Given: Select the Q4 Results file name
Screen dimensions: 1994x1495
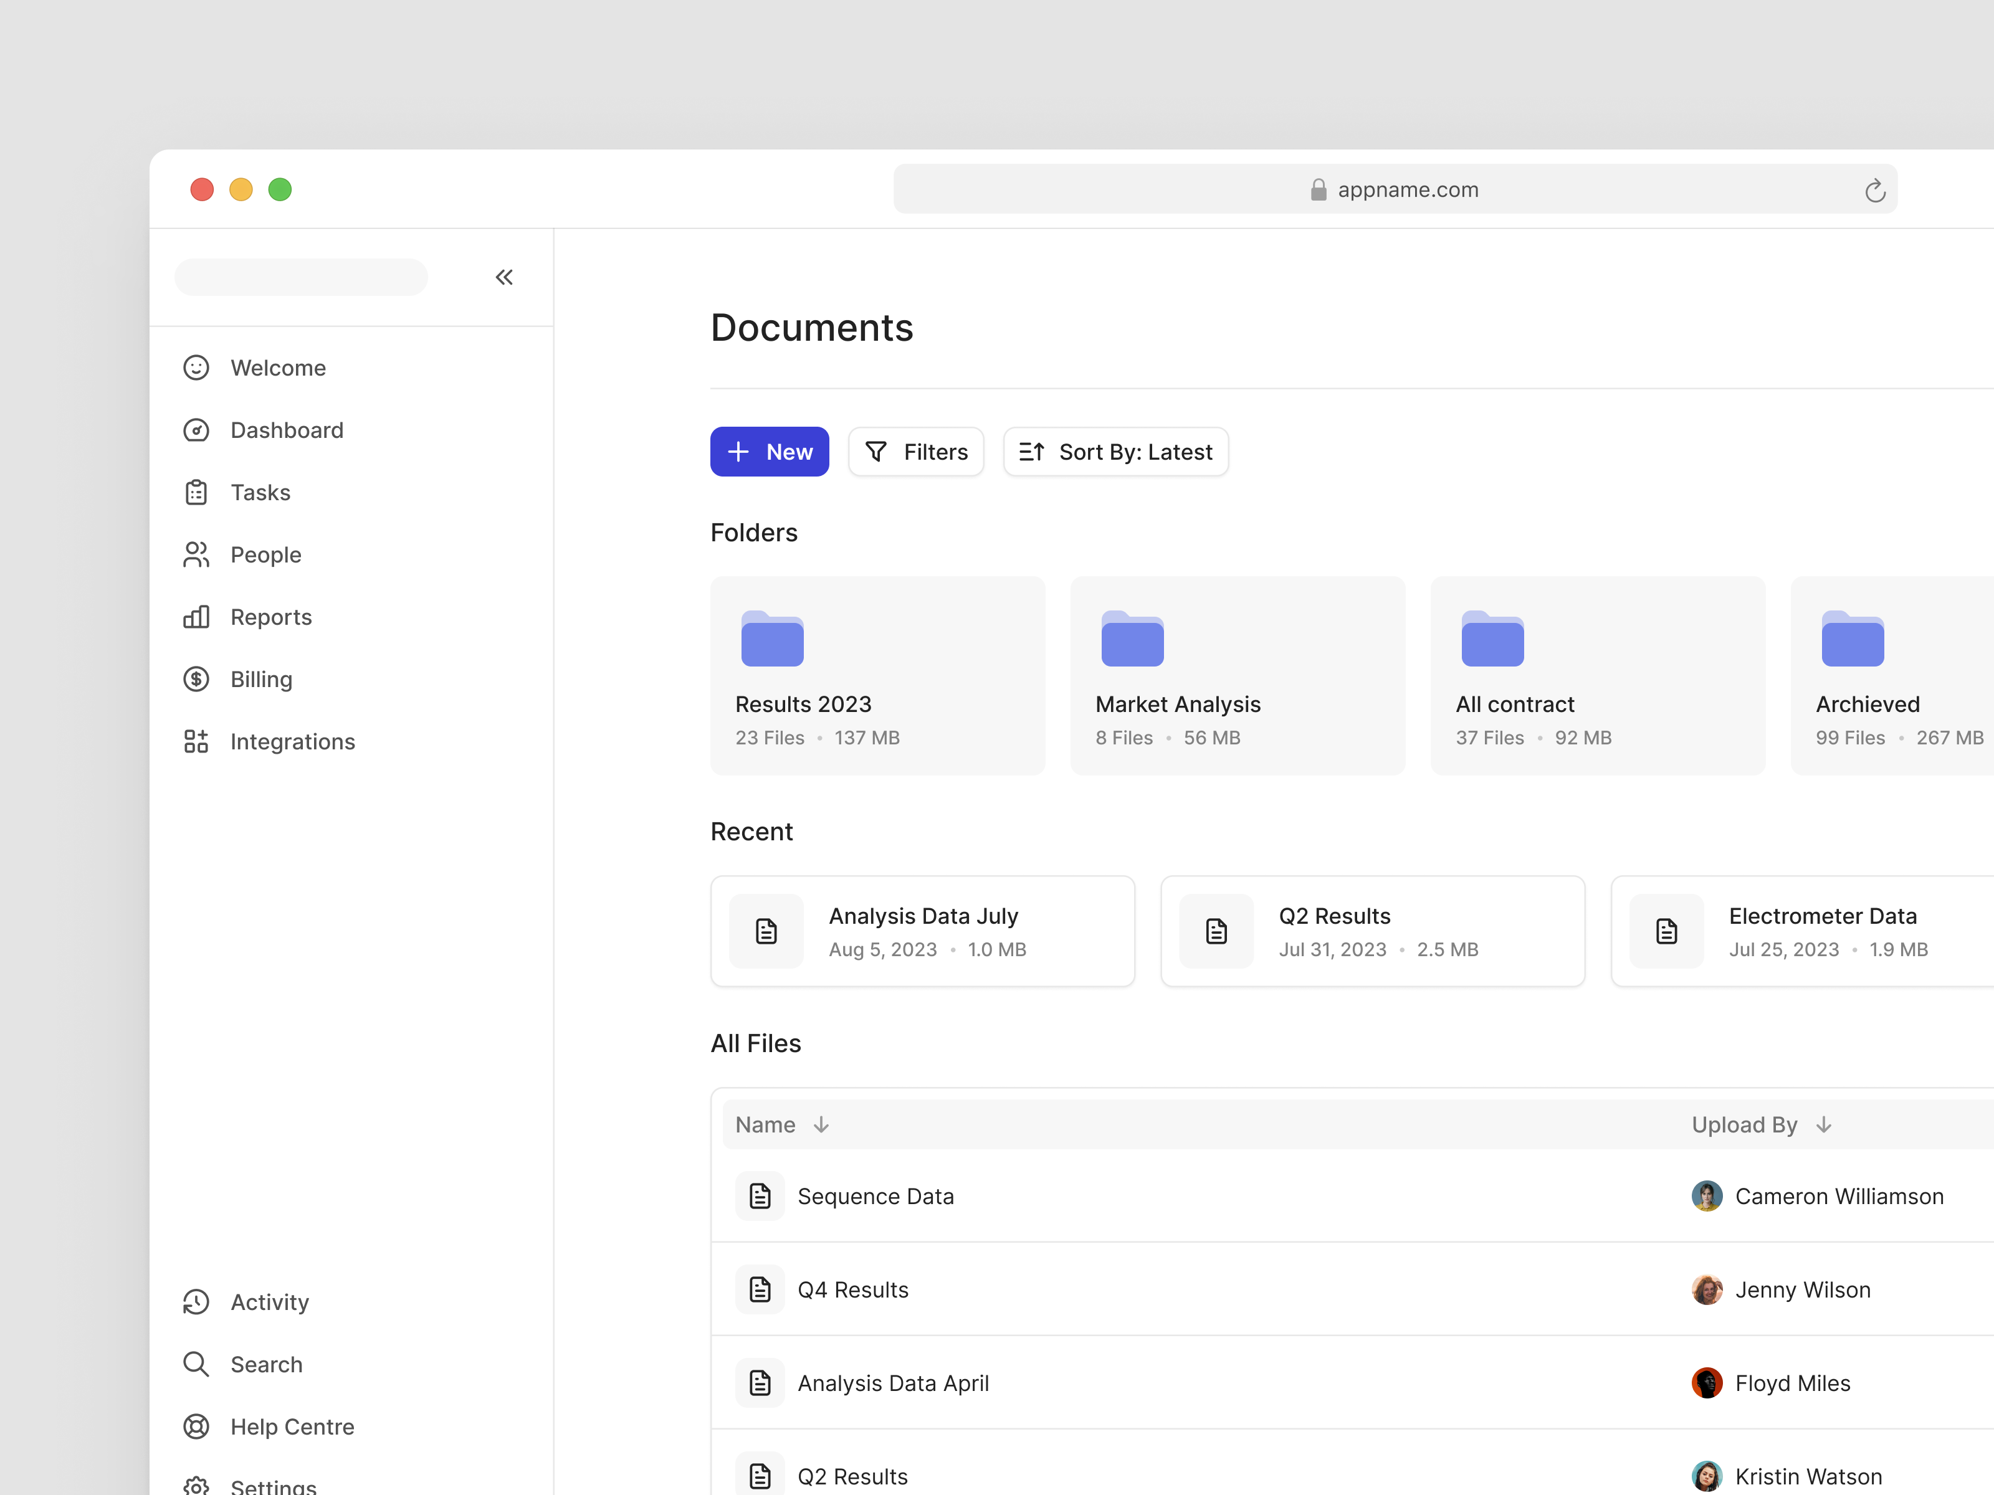Looking at the screenshot, I should point(853,1289).
